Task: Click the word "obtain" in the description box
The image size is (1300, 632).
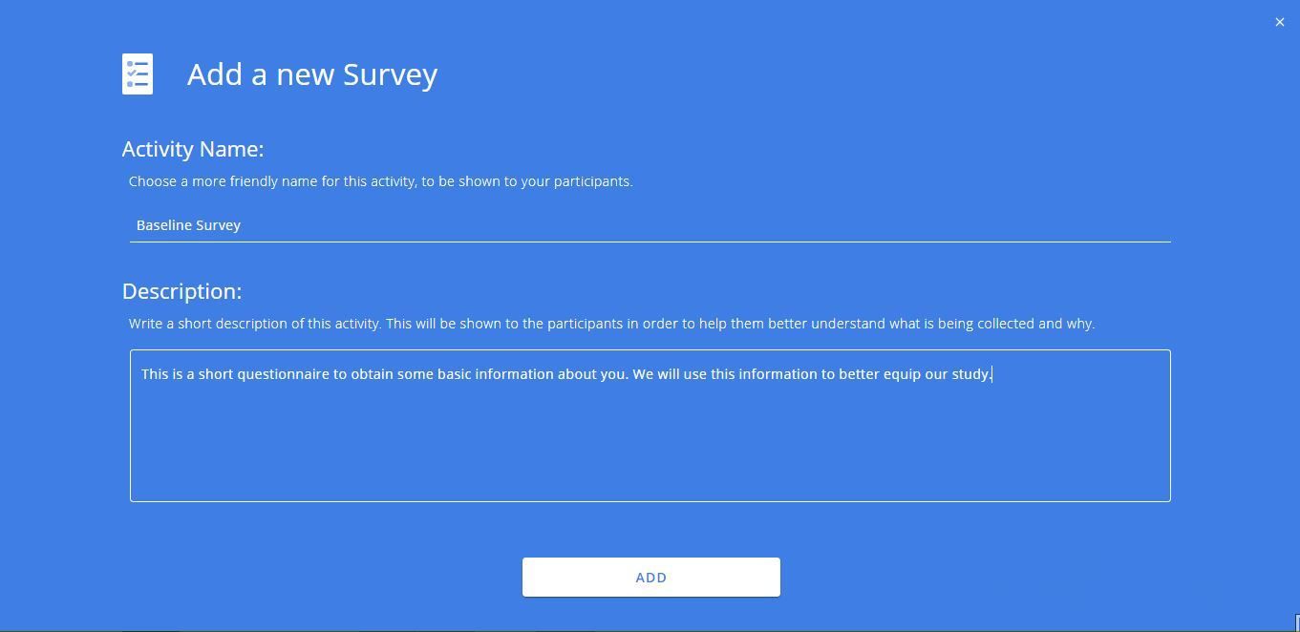Action: [x=372, y=374]
